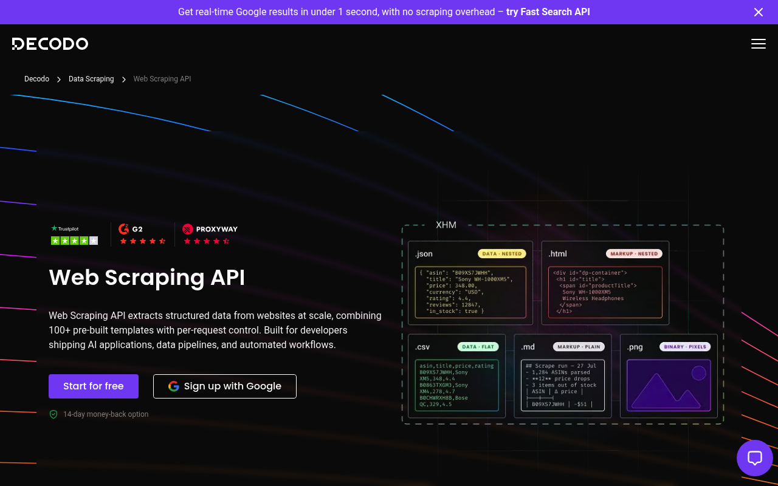The width and height of the screenshot is (778, 486).
Task: Click the Trustpilot rating badge
Action: coord(74,234)
